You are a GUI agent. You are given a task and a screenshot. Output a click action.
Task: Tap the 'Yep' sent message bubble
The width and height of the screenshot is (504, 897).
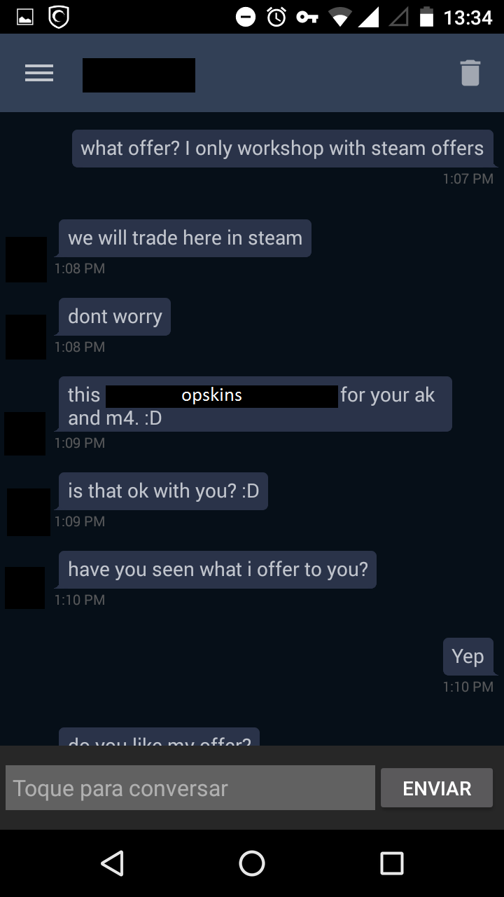(x=468, y=657)
